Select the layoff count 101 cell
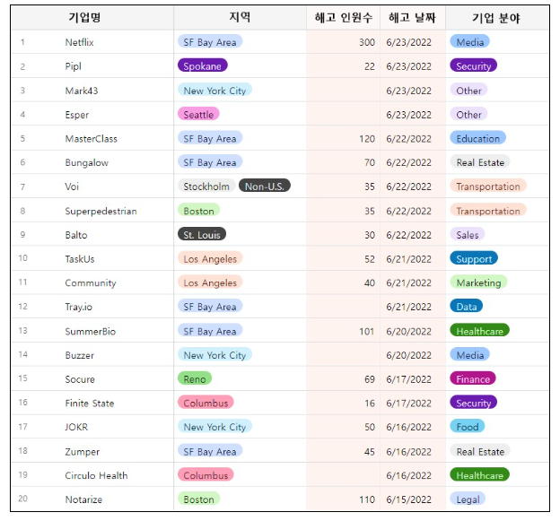The width and height of the screenshot is (560, 521). [x=343, y=332]
